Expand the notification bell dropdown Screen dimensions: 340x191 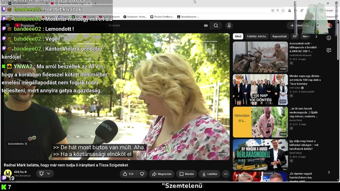(45, 173)
